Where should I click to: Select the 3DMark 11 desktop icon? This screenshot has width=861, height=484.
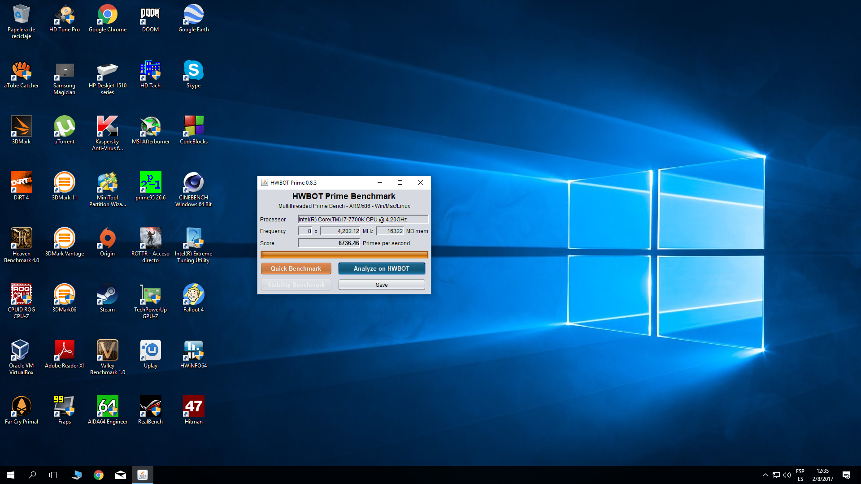[65, 186]
